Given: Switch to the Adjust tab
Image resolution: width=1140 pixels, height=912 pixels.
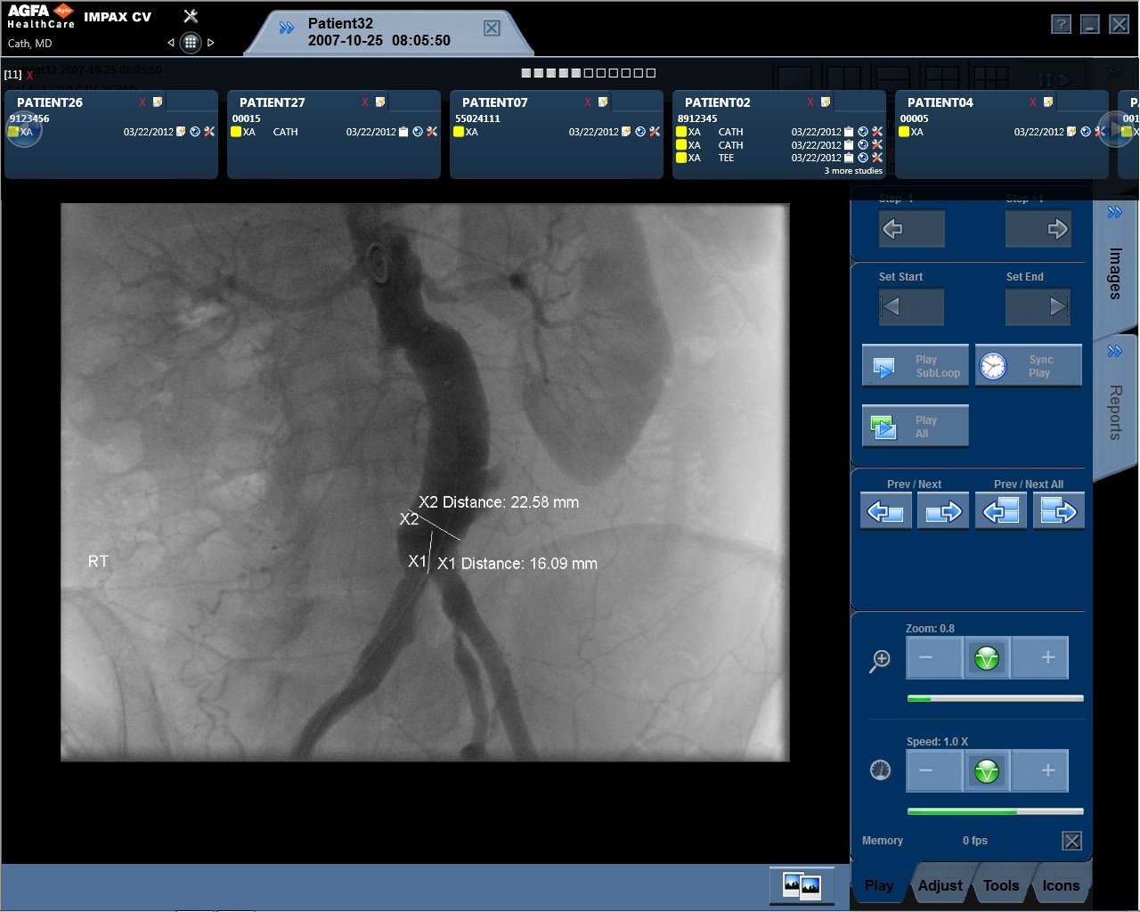Looking at the screenshot, I should [940, 885].
